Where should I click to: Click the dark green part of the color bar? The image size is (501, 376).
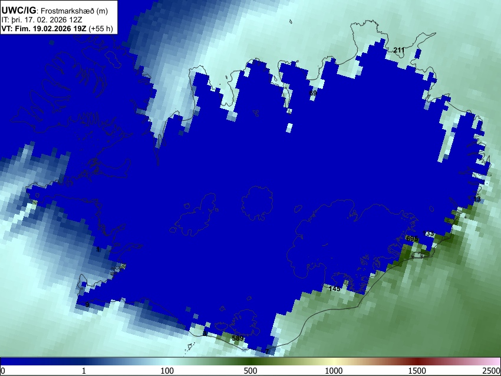point(250,361)
